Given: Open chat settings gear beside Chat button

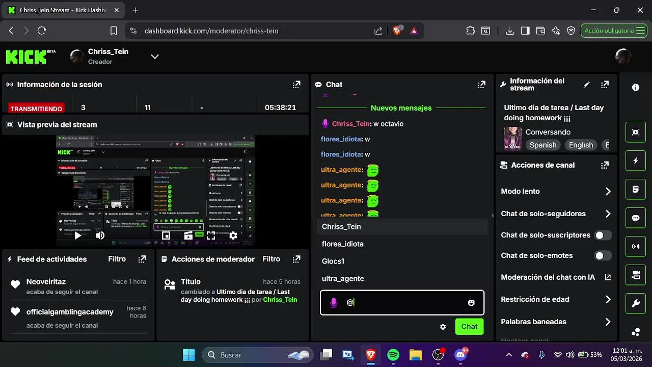Looking at the screenshot, I should pyautogui.click(x=443, y=327).
